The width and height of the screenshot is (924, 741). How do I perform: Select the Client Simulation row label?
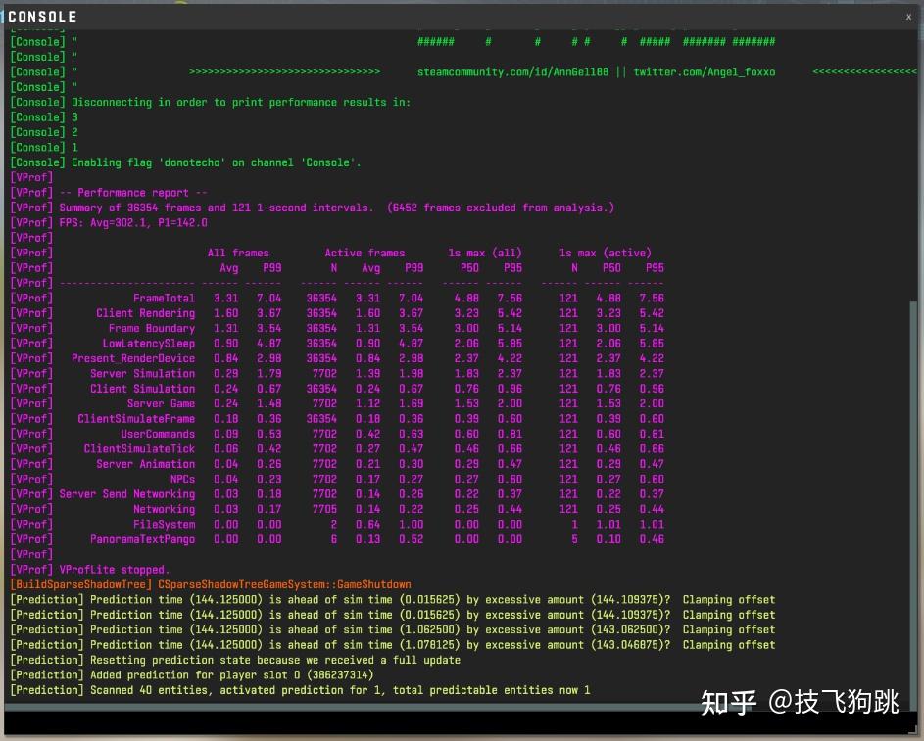(143, 389)
